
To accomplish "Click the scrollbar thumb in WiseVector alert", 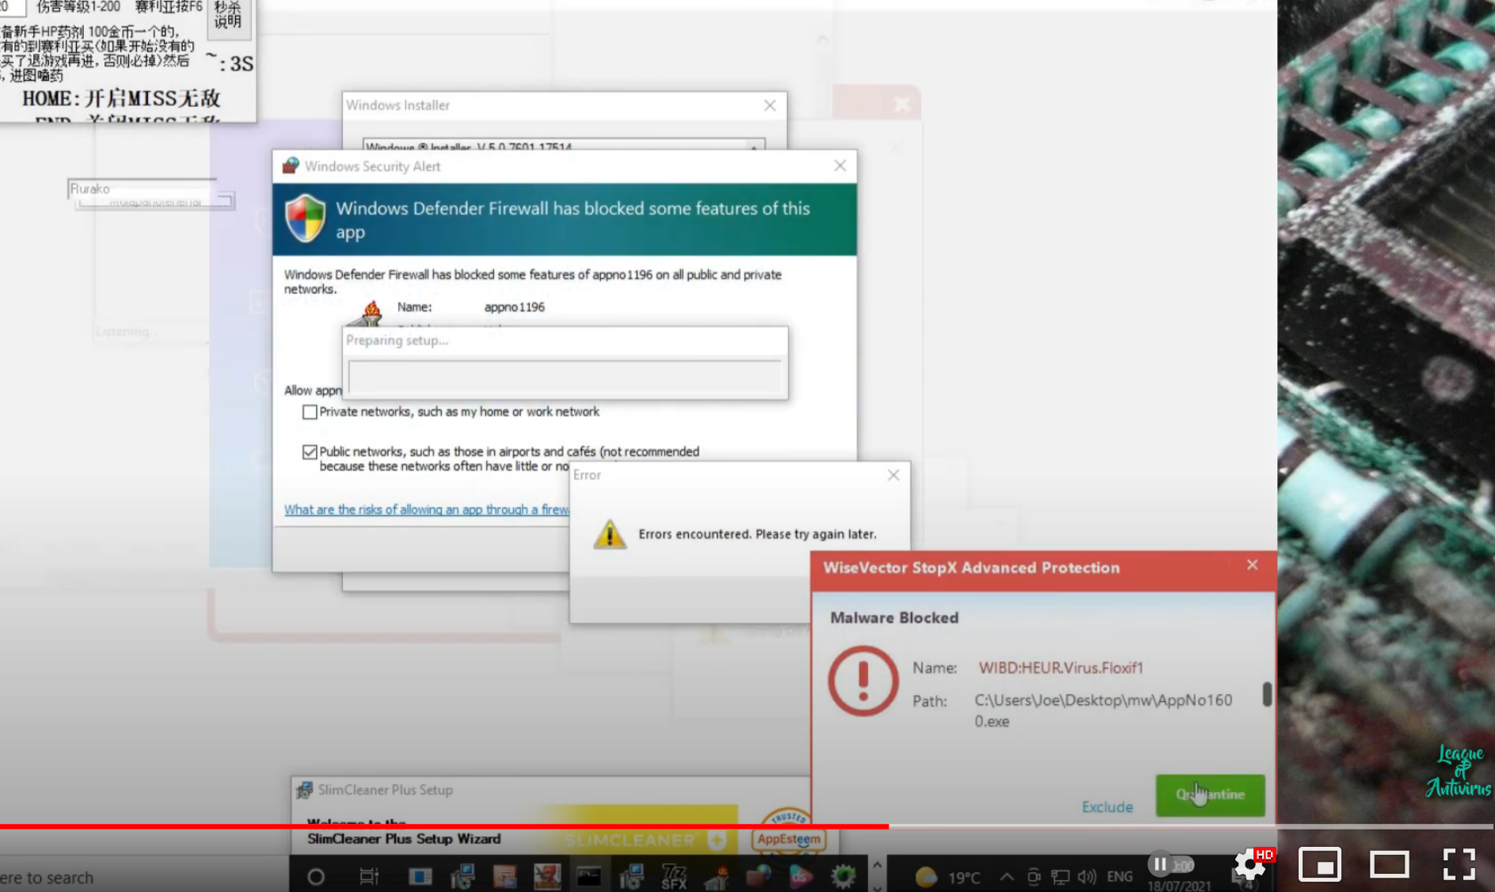I will point(1267,694).
